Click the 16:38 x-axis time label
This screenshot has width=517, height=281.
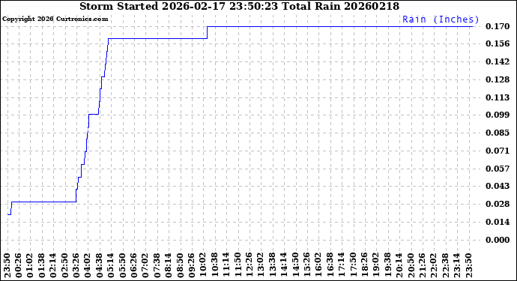coord(330,265)
